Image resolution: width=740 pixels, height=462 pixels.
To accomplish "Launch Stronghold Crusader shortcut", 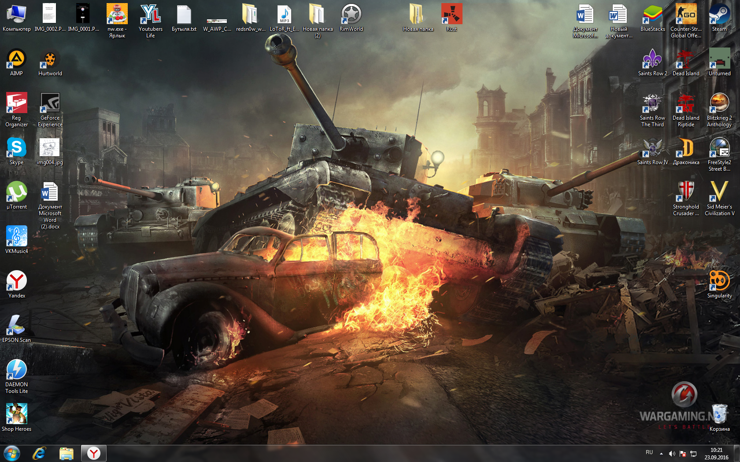I will click(x=686, y=198).
